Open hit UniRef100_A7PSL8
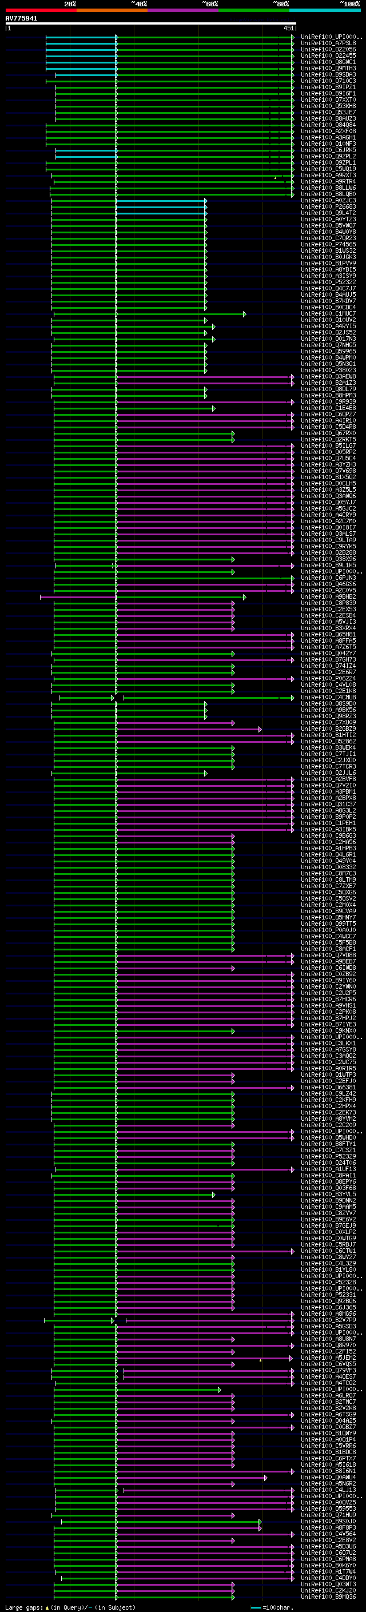 pos(328,43)
